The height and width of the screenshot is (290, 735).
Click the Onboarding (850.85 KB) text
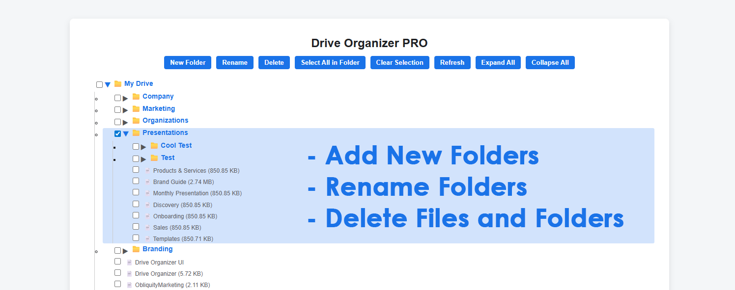pyautogui.click(x=185, y=216)
